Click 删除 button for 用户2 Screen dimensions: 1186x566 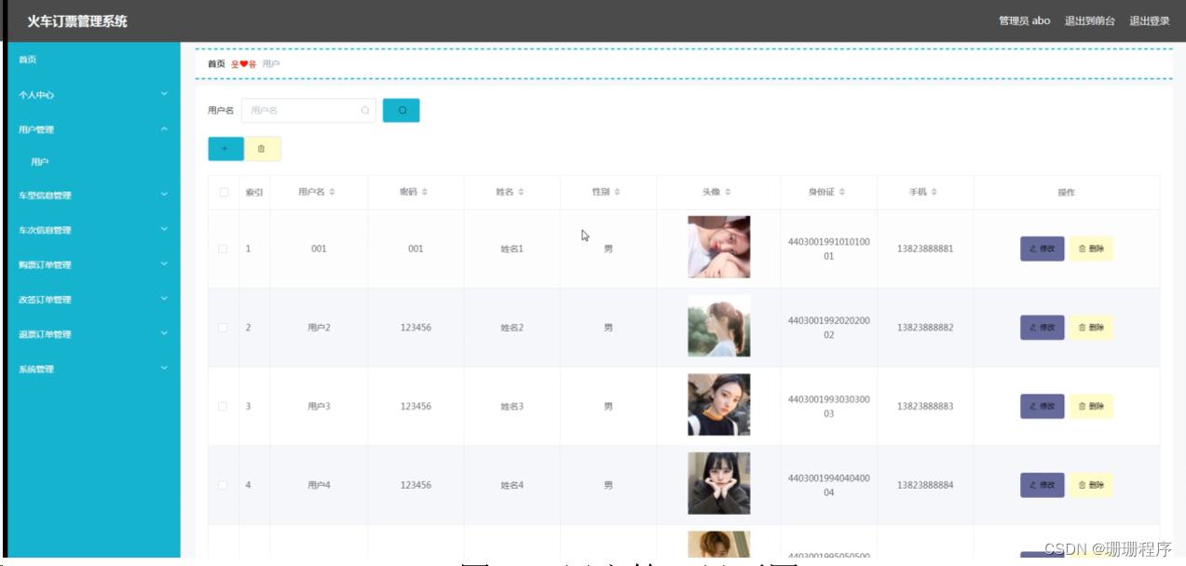[1091, 328]
